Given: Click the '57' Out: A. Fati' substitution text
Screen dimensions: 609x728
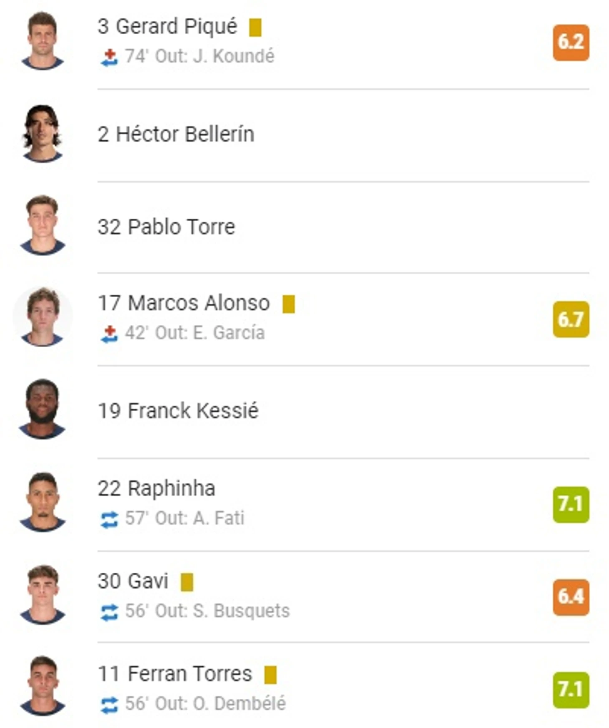Looking at the screenshot, I should click(185, 518).
